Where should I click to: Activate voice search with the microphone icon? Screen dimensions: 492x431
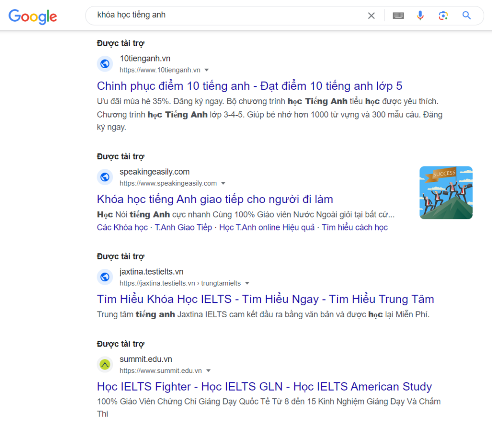(420, 15)
